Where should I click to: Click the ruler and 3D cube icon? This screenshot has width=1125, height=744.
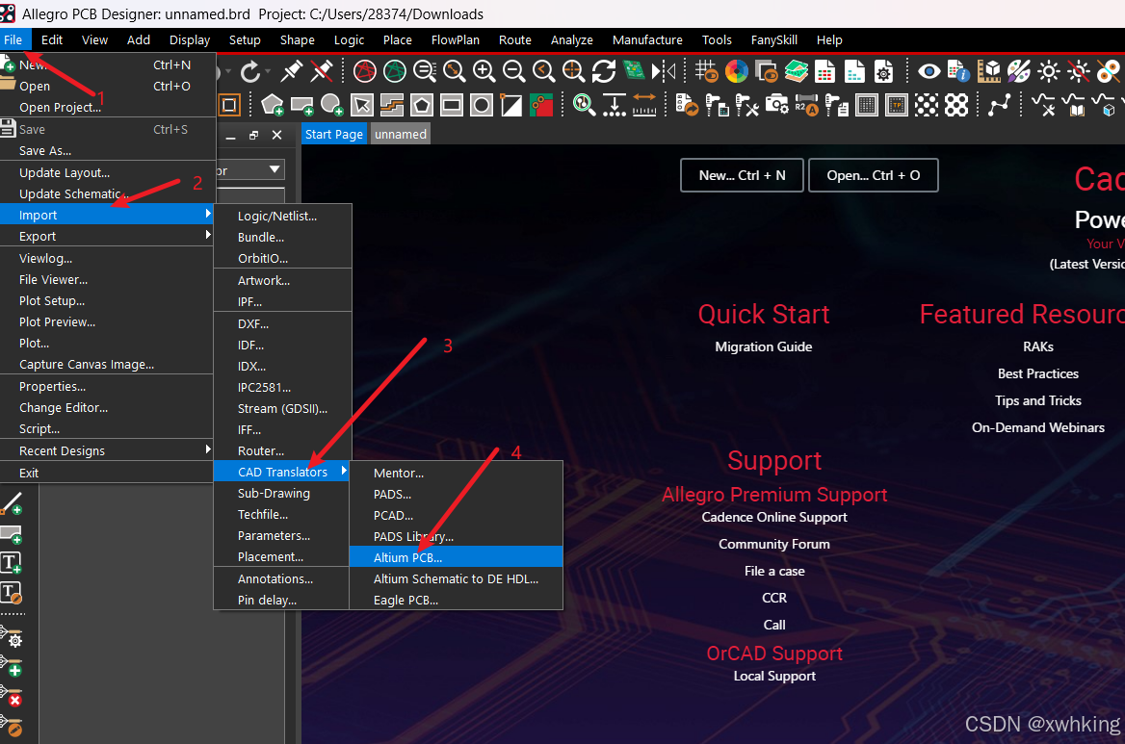(x=989, y=71)
